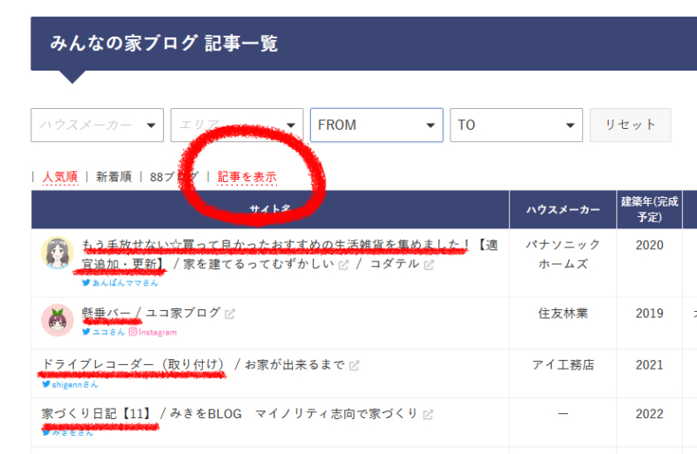
Task: Open あんぱんママさん Twitter profile
Action: (x=120, y=283)
